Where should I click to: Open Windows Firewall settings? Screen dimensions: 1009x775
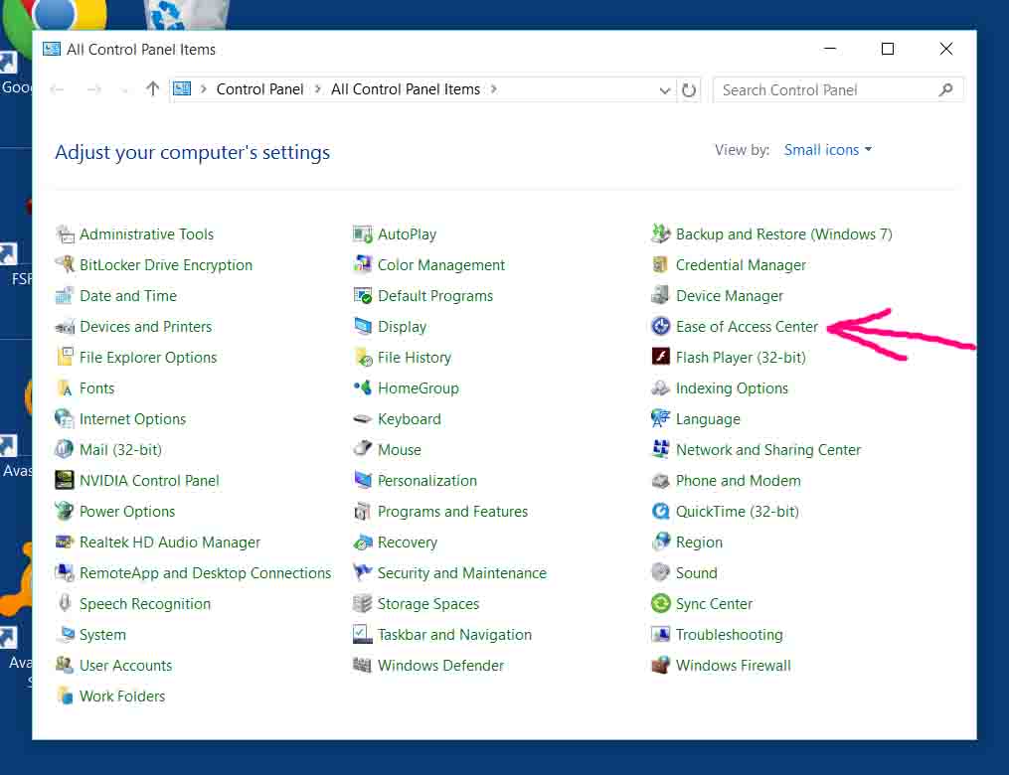[732, 665]
